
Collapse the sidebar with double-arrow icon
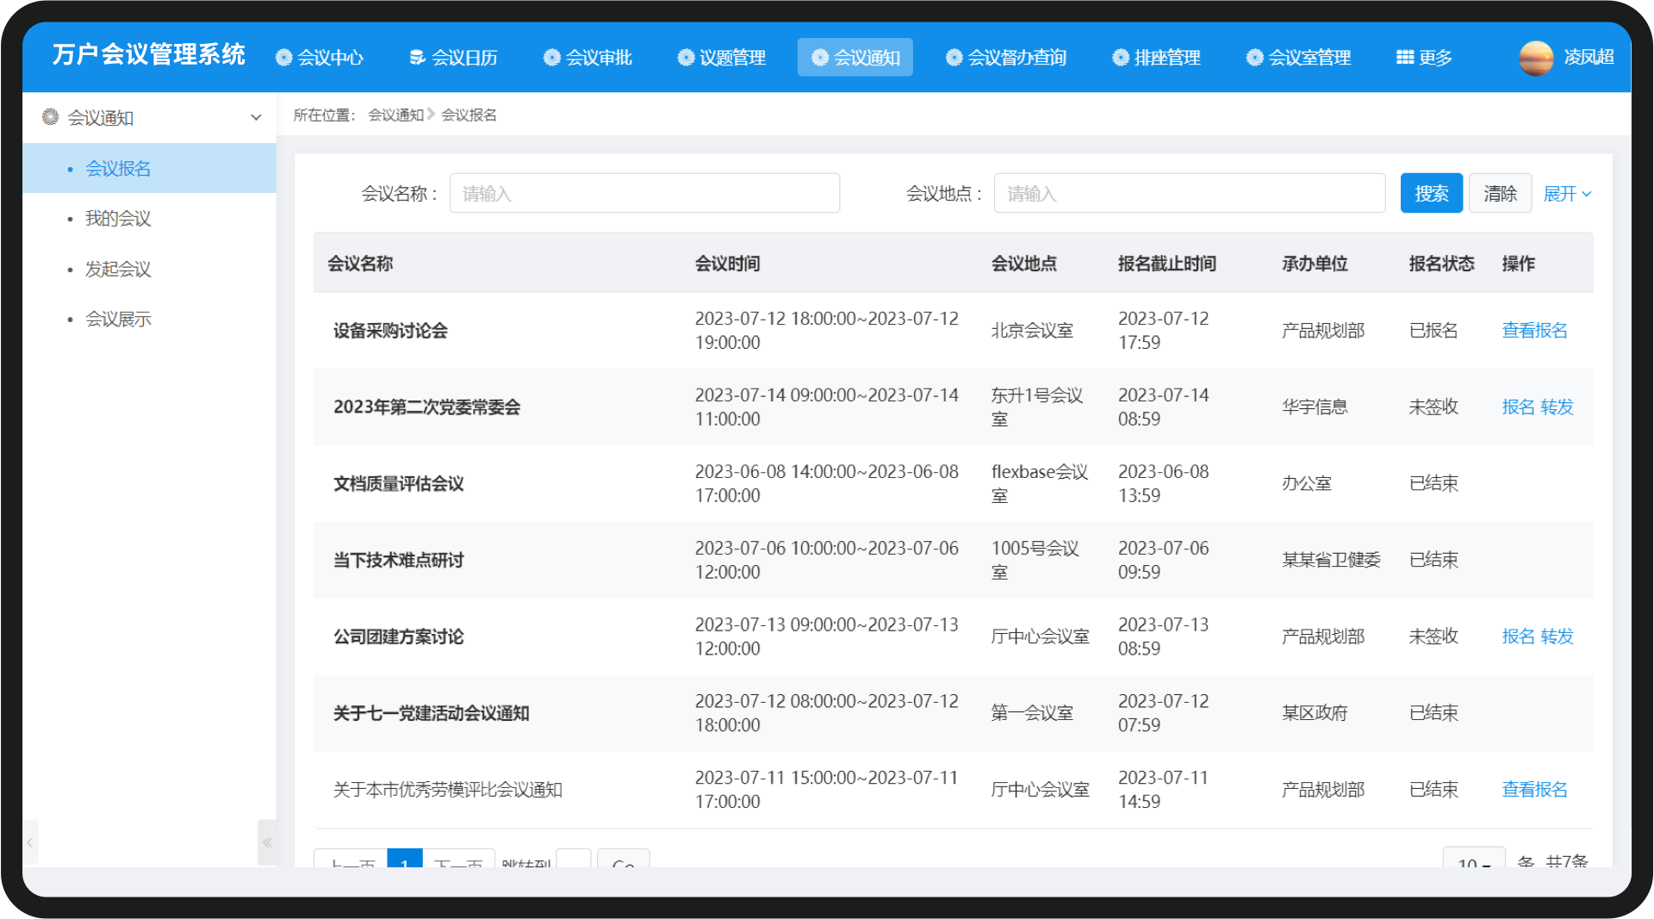267,842
